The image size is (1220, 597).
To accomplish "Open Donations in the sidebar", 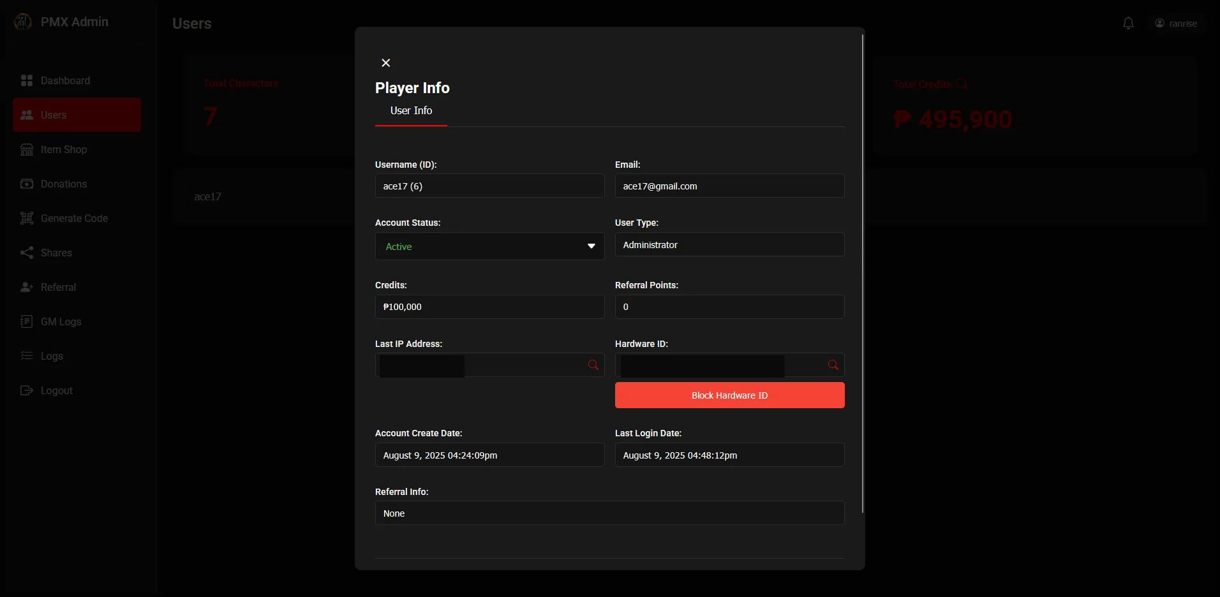I will (63, 184).
